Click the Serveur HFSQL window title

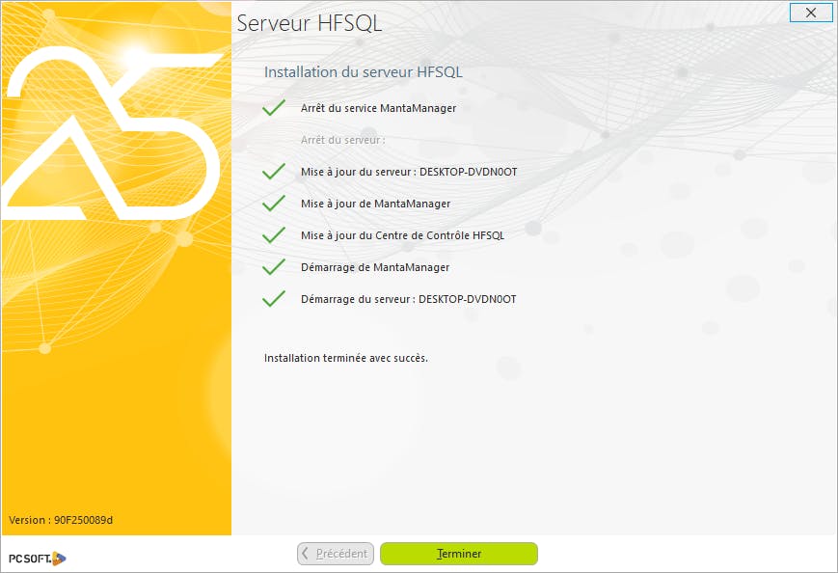point(309,23)
